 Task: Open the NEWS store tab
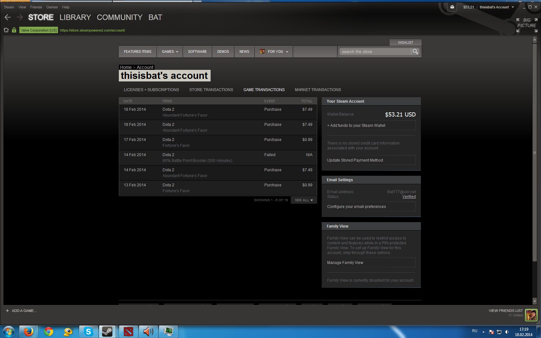pos(244,52)
